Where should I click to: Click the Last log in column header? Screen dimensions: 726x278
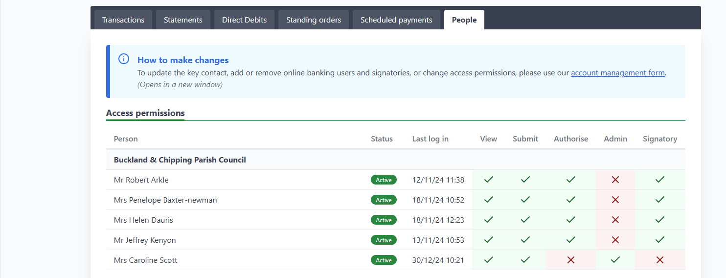coord(430,139)
